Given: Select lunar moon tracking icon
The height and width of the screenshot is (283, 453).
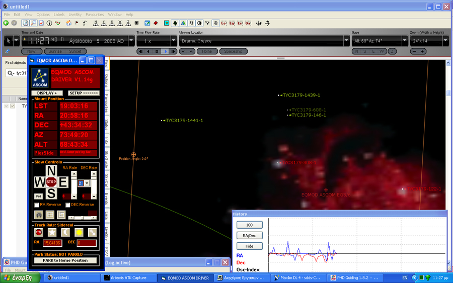Looking at the screenshot, I should pyautogui.click(x=65, y=232).
